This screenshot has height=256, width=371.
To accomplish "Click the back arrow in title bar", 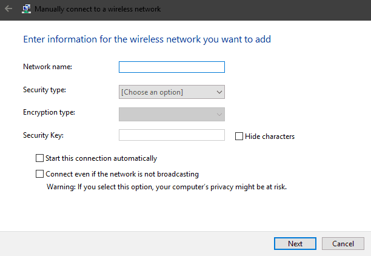I will point(8,9).
